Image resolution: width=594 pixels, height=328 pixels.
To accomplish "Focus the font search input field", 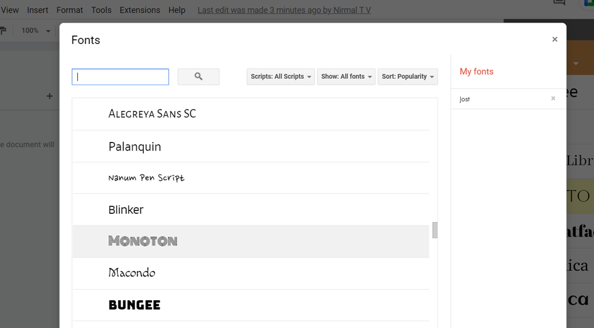I will (121, 77).
